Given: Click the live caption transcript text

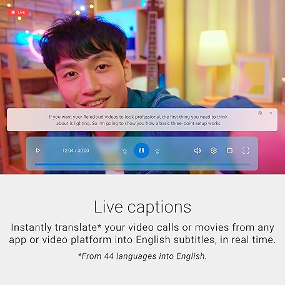Looking at the screenshot, I should [138, 120].
